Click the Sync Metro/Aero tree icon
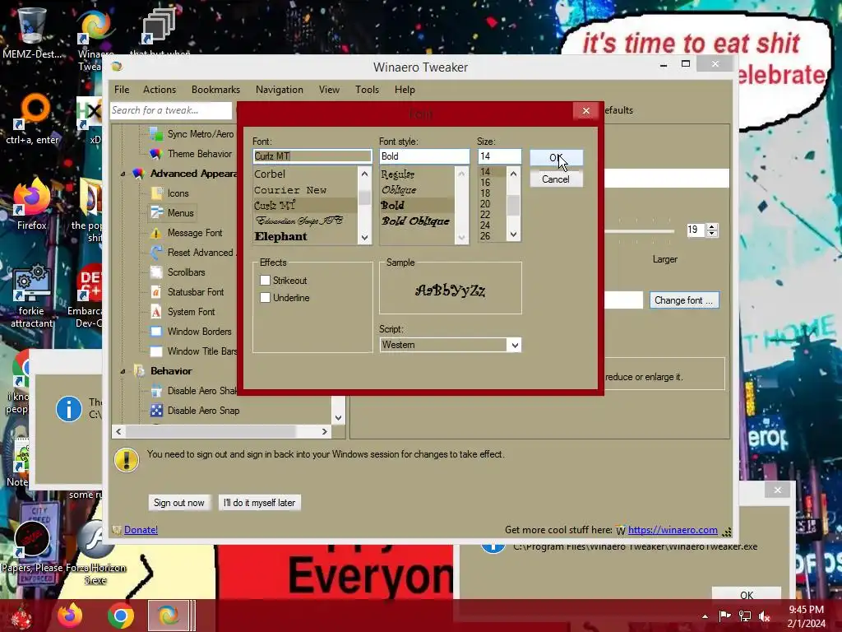The width and height of the screenshot is (842, 632). pyautogui.click(x=156, y=134)
